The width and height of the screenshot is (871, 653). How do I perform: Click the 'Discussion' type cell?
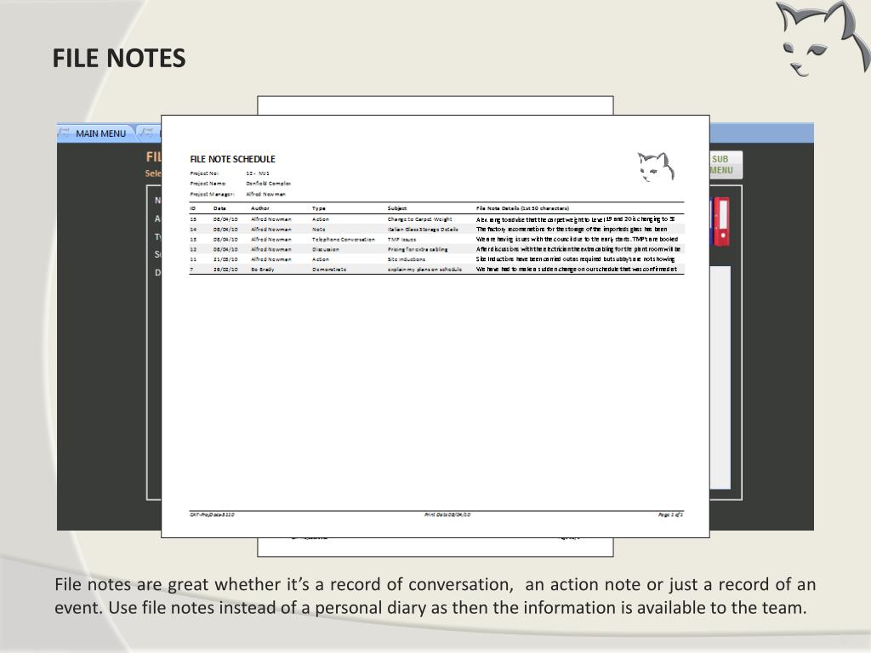coord(326,249)
